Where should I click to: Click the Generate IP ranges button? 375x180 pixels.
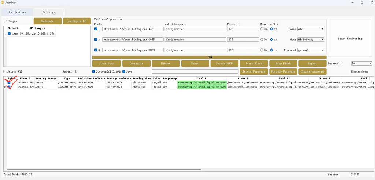click(x=48, y=21)
